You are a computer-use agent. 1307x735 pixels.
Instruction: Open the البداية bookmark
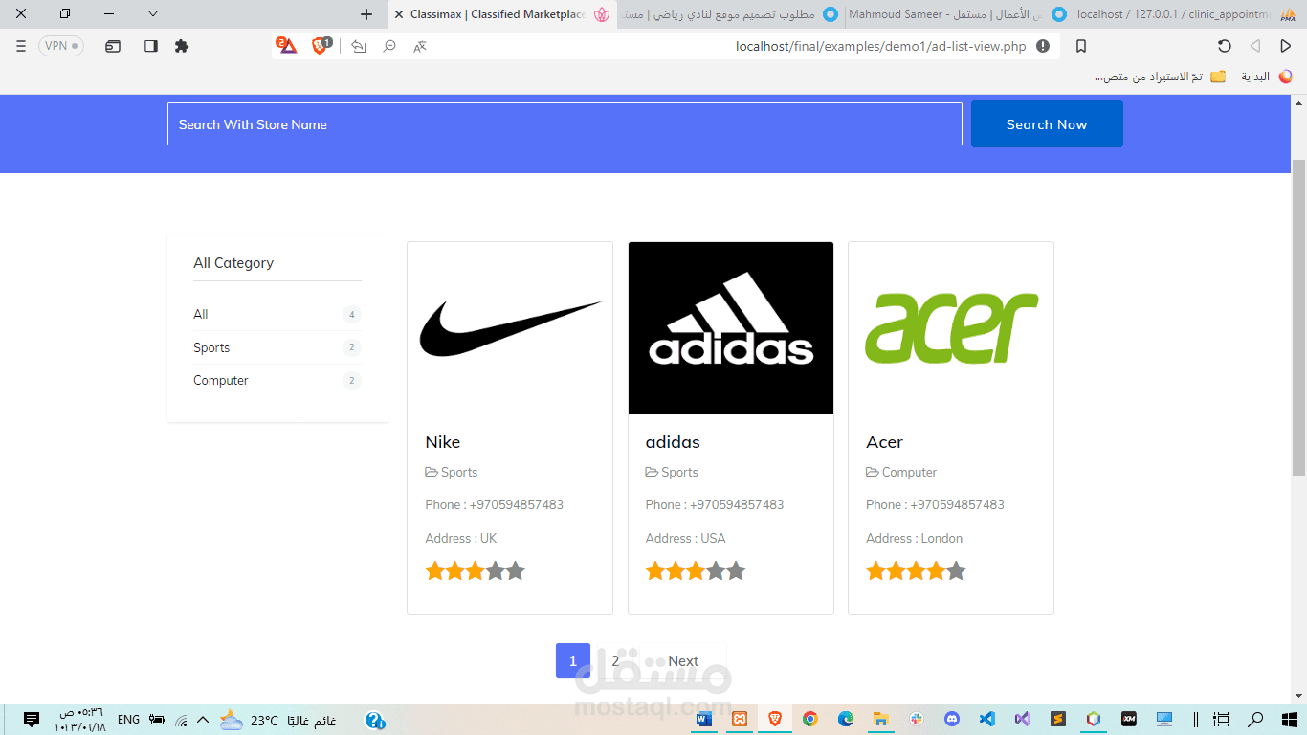pos(1266,77)
